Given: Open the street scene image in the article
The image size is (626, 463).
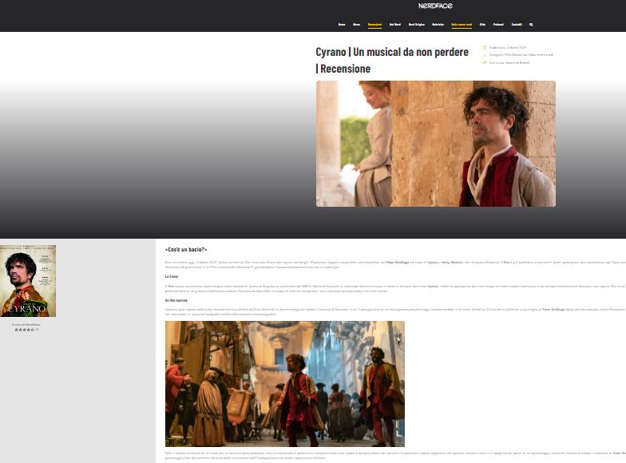Looking at the screenshot, I should point(285,383).
